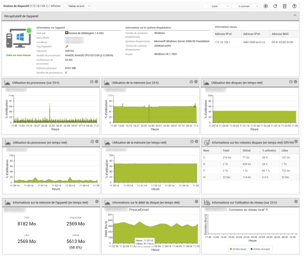The width and height of the screenshot is (304, 262).
Task: Open the 3 colonnes layout dropdown
Action: click(x=245, y=6)
